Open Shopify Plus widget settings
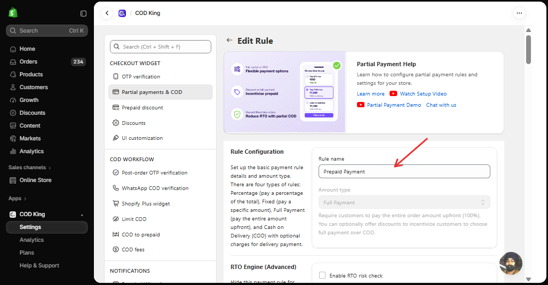Image resolution: width=548 pixels, height=285 pixels. click(161, 203)
